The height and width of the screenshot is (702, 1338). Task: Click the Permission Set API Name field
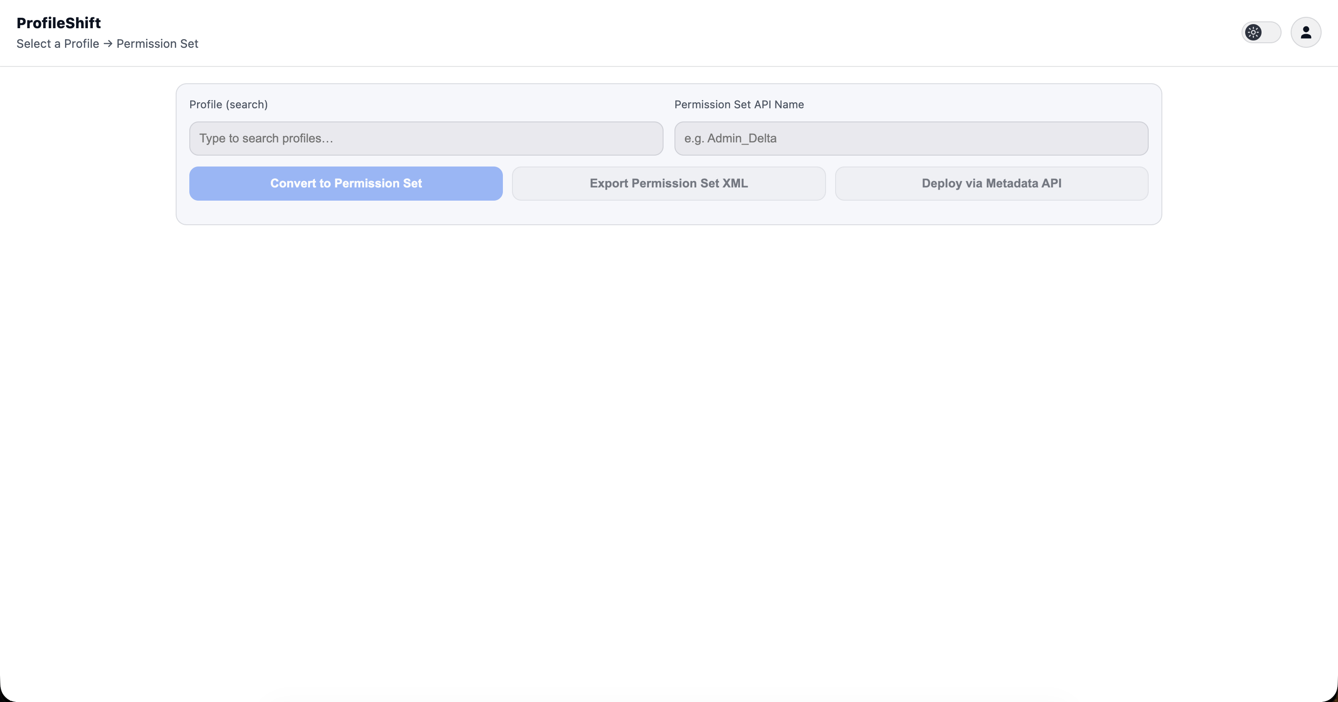(911, 139)
